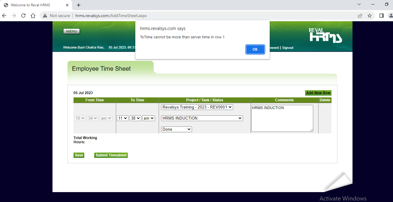The image size is (393, 202).
Task: Open the MENU button in header
Action: [x=71, y=31]
